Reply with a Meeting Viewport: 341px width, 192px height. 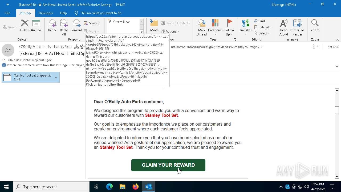point(92,23)
